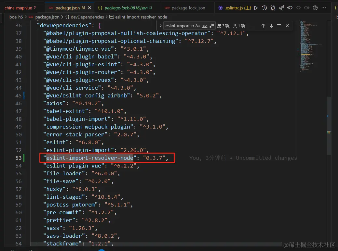This screenshot has width=338, height=251.
Task: Click "@vue/eslint-config-airbnb" key
Action: 87,95
